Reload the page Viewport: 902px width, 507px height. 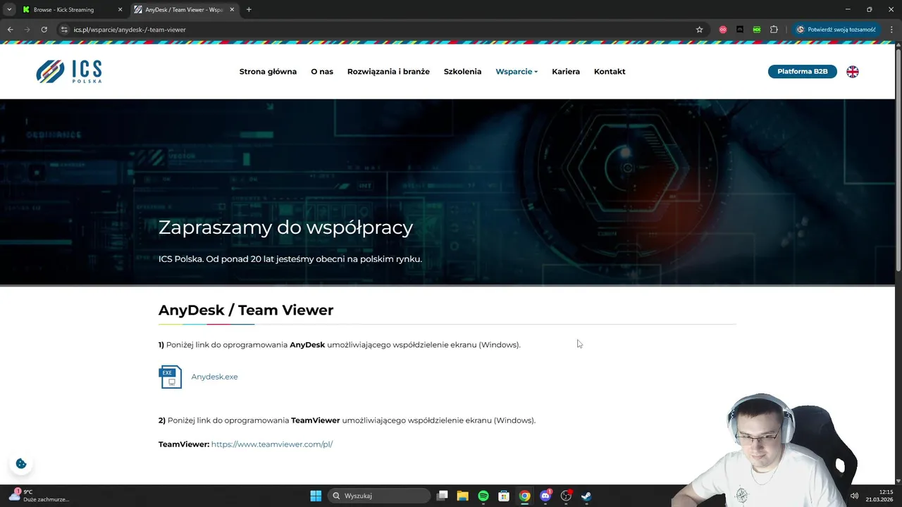[44, 30]
